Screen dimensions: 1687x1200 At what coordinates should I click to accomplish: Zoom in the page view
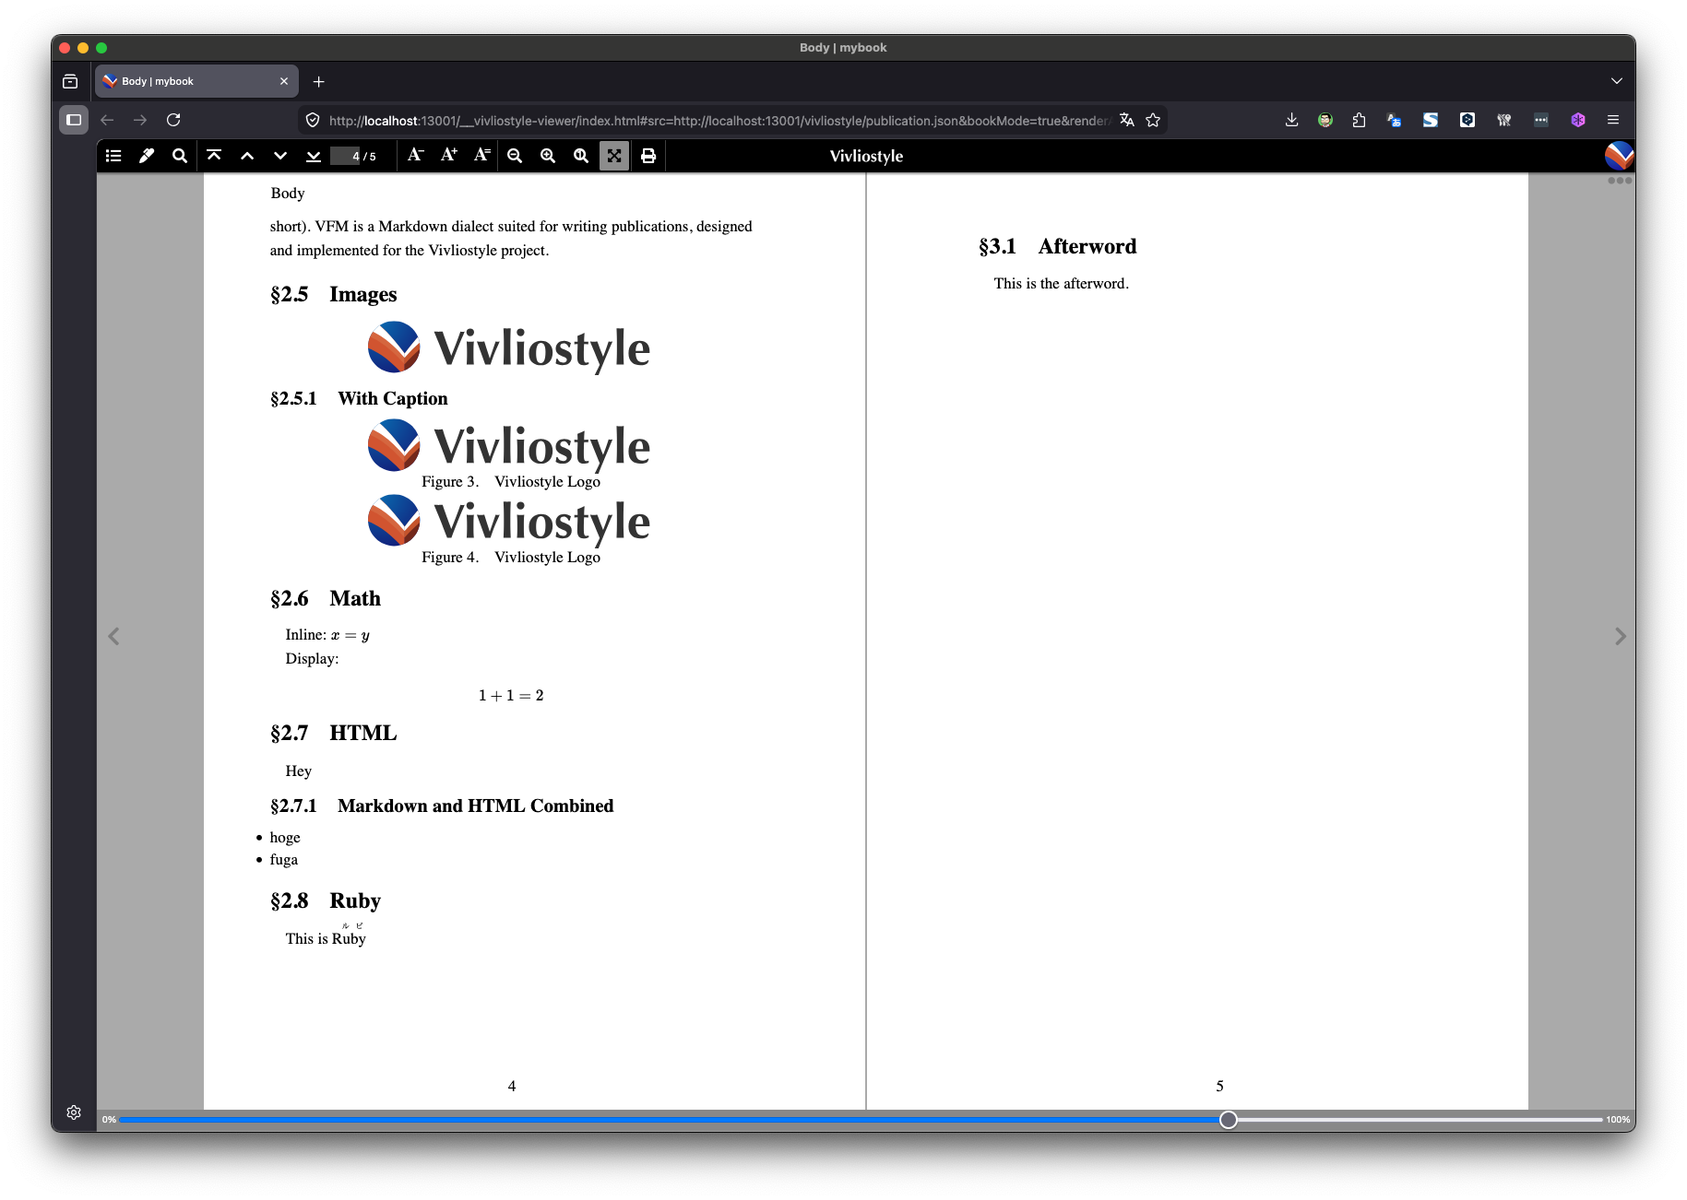pyautogui.click(x=548, y=156)
